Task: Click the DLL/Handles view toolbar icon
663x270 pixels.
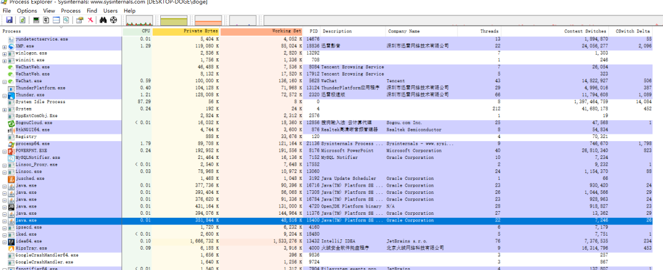Action: 66,20
